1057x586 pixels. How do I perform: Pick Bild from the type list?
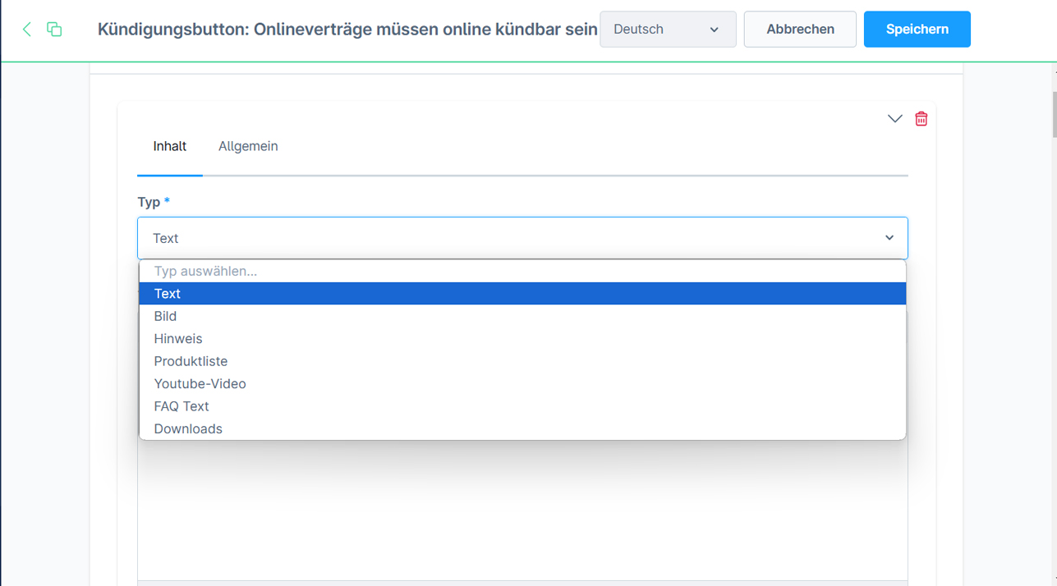coord(165,316)
